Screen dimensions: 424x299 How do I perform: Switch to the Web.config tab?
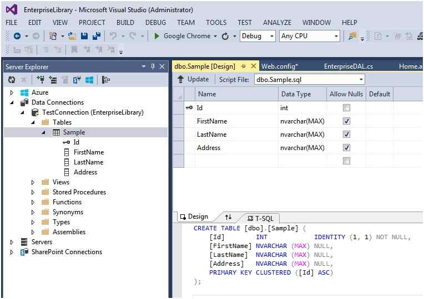coord(280,66)
